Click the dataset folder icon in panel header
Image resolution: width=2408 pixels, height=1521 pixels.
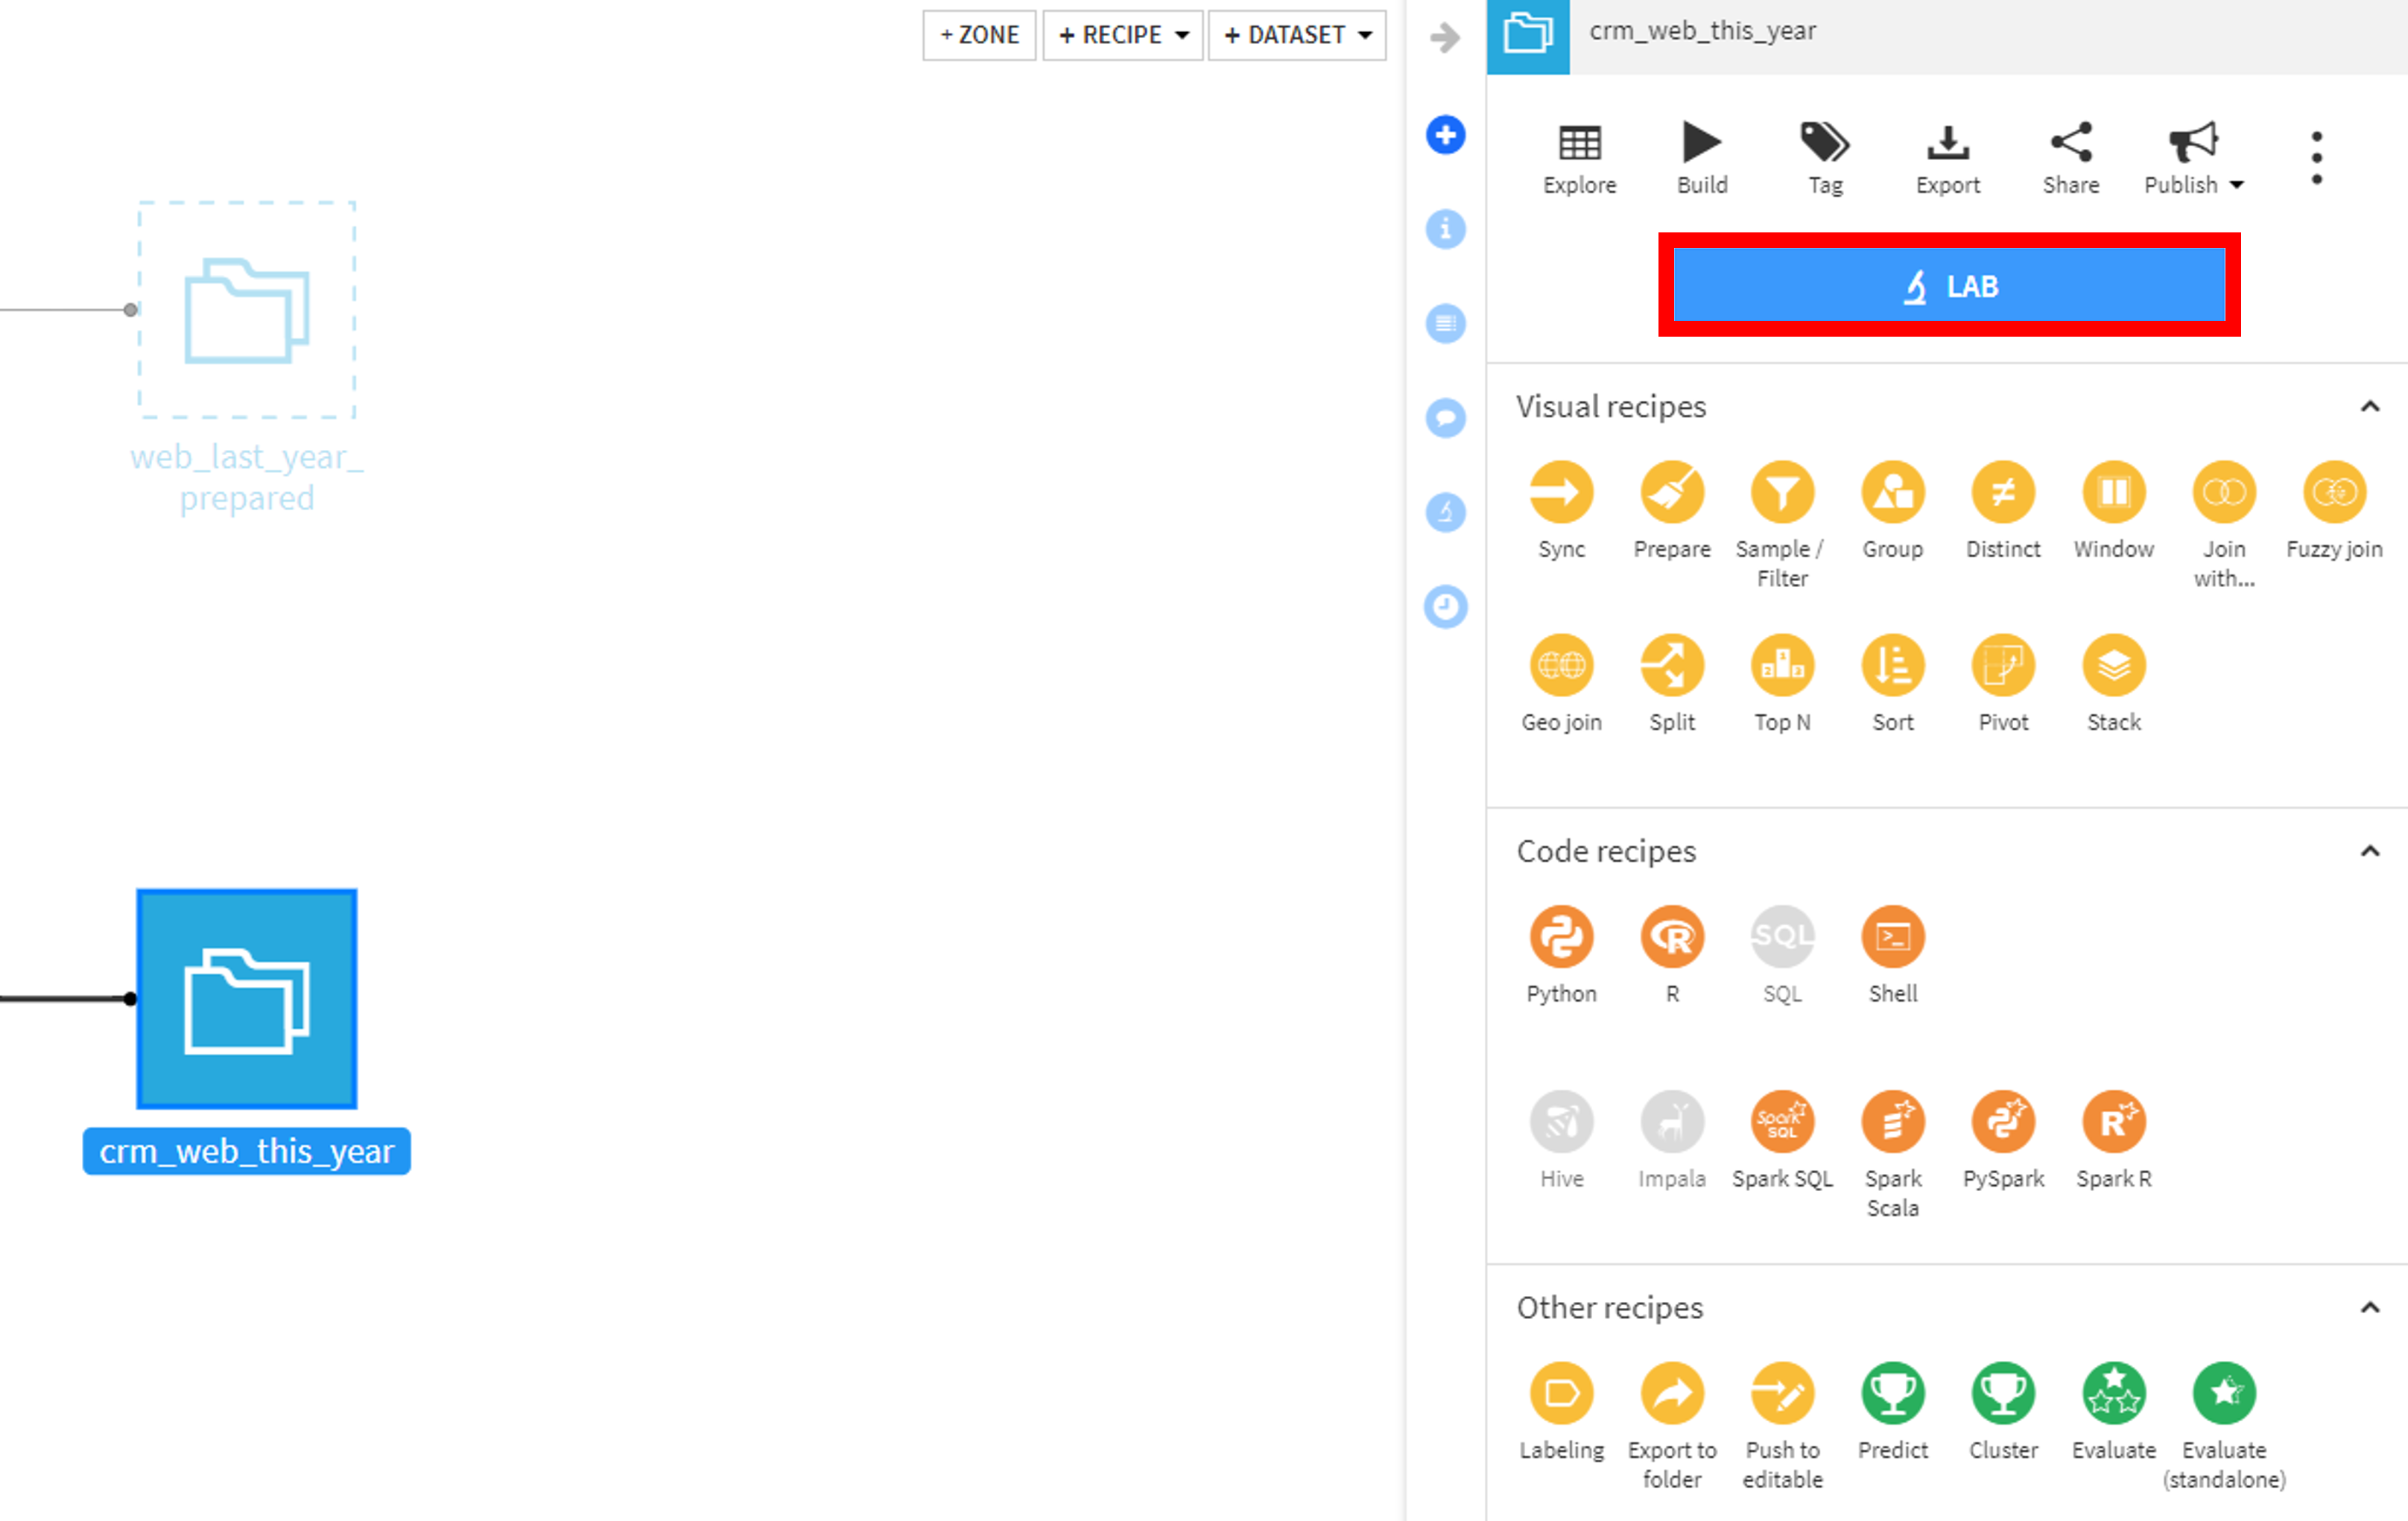[1528, 36]
